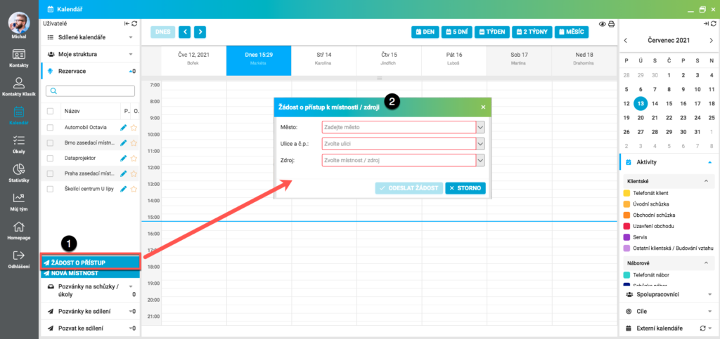Image resolution: width=720 pixels, height=339 pixels.
Task: Go to previous period arrow button
Action: point(184,32)
